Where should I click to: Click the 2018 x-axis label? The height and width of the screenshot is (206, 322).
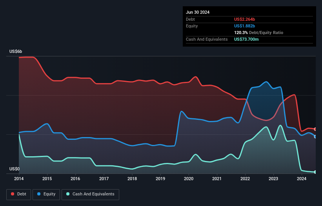point(132,179)
